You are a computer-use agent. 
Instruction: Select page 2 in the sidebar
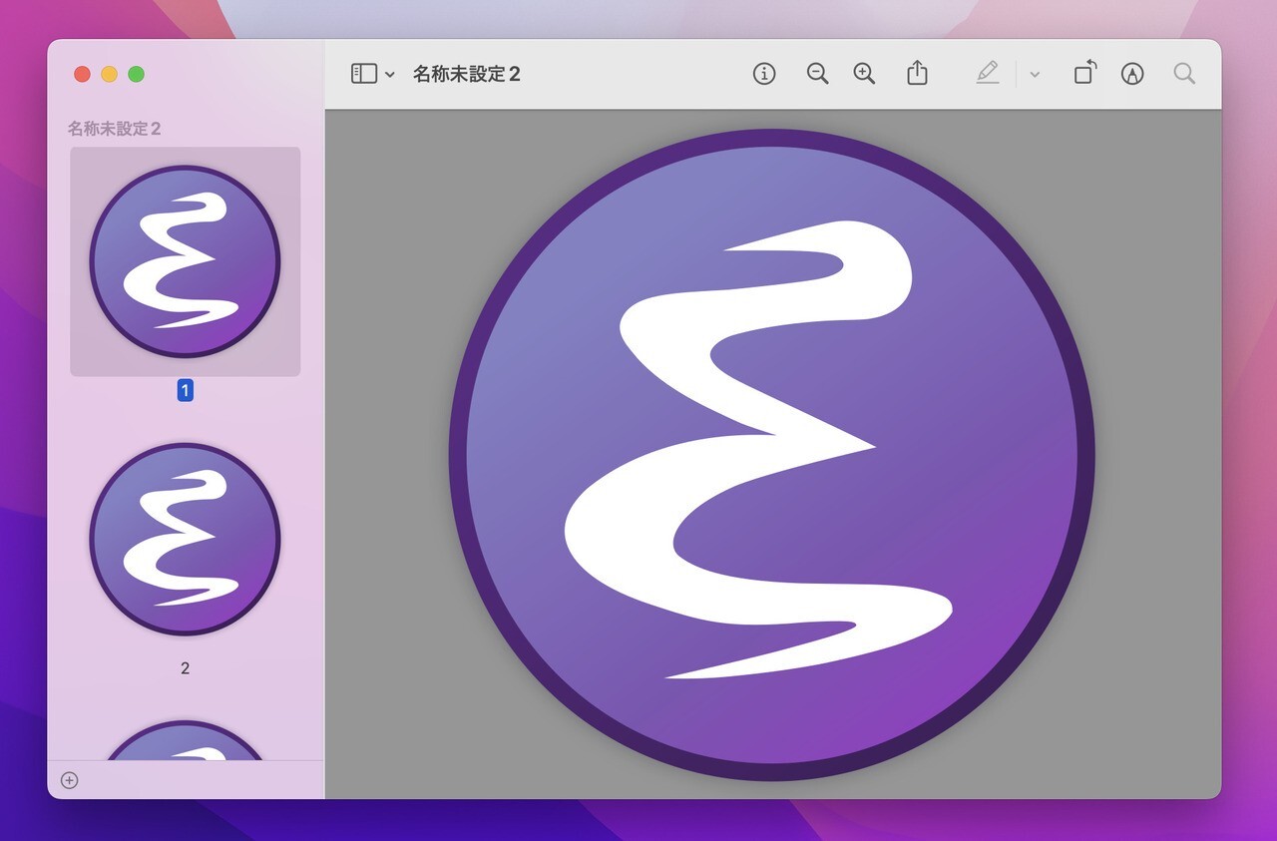click(185, 539)
